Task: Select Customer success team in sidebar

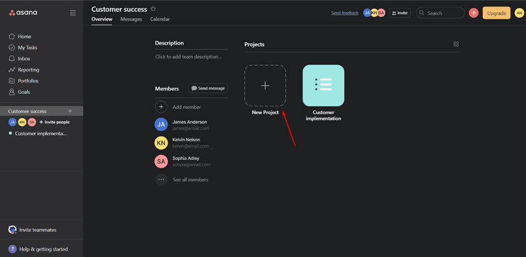Action: coord(28,111)
